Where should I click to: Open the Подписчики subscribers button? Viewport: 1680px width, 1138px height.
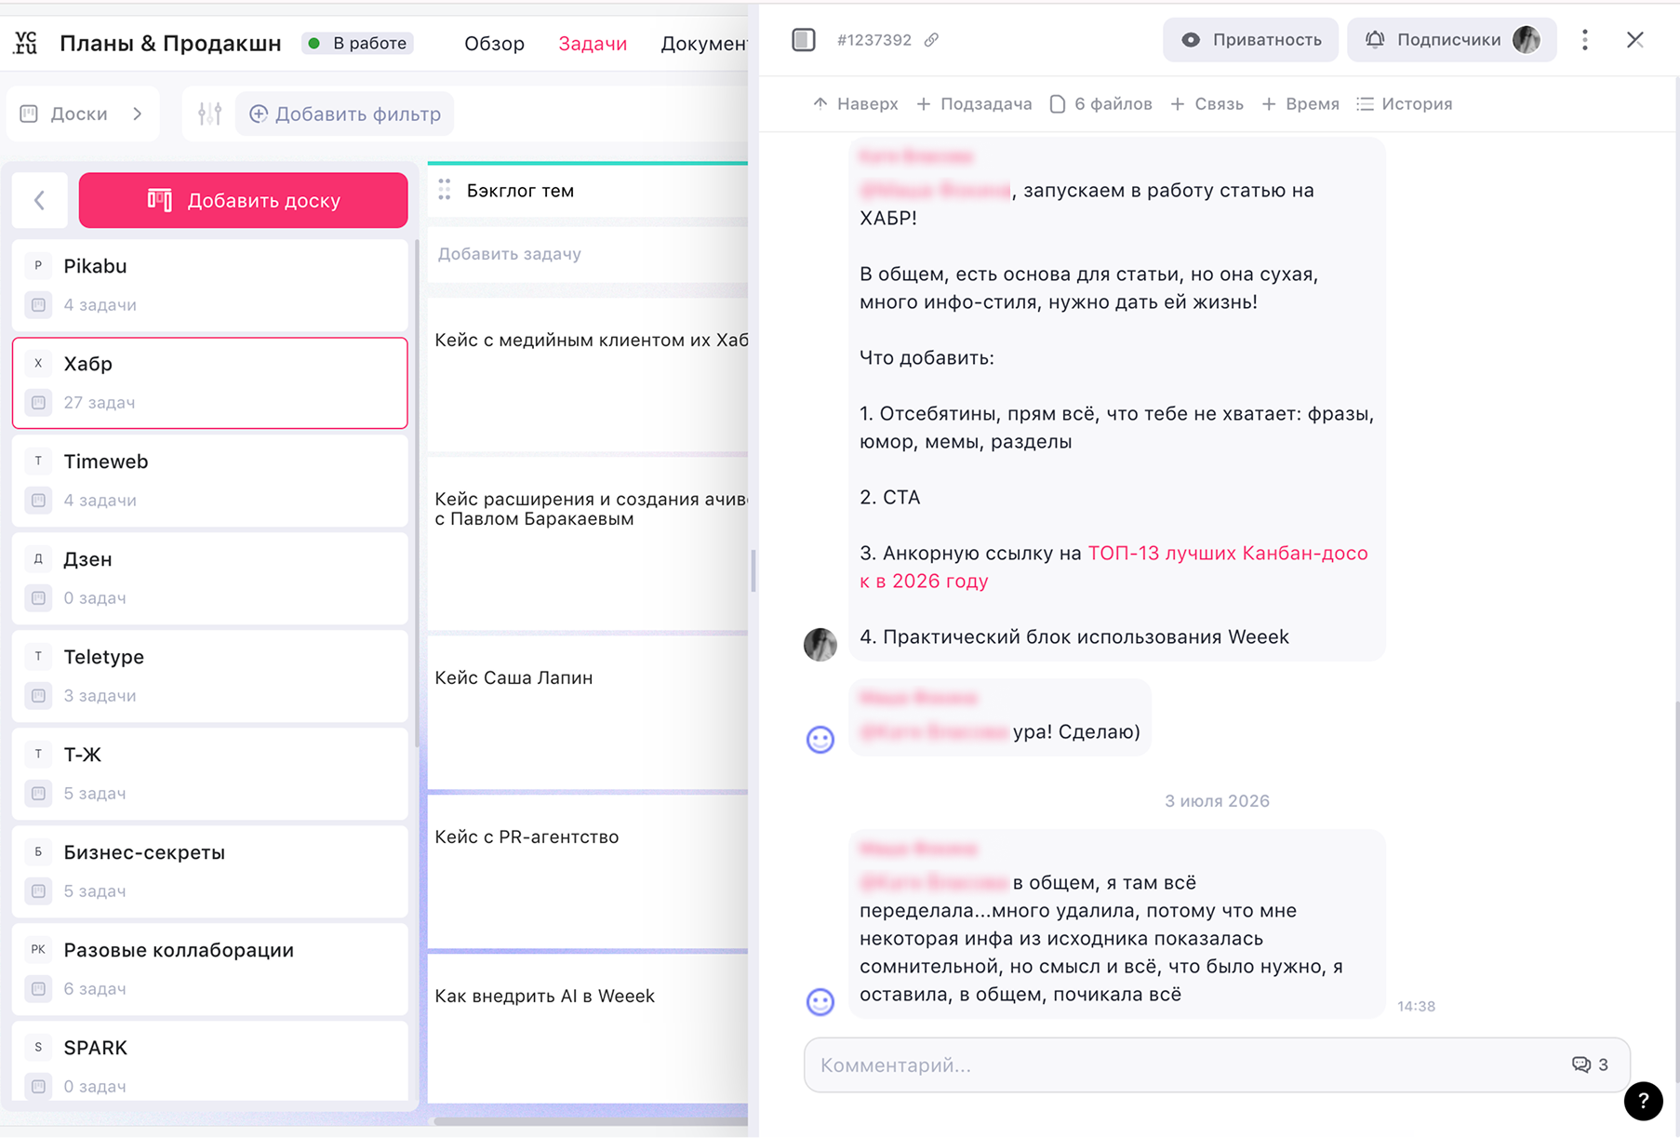(1451, 40)
